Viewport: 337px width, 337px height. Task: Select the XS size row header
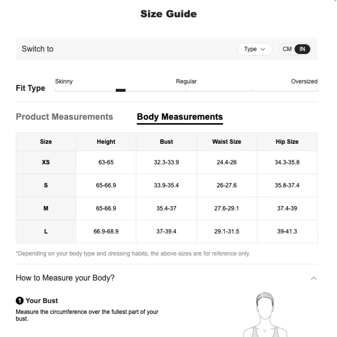(46, 162)
